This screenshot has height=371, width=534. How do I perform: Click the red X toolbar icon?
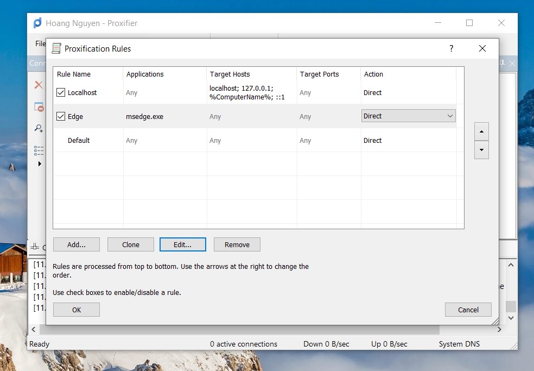[x=39, y=85]
